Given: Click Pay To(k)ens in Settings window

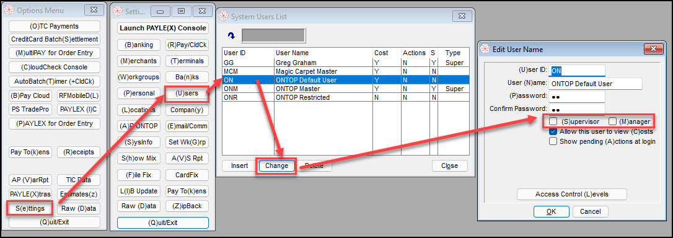Looking at the screenshot, I should click(x=187, y=191).
